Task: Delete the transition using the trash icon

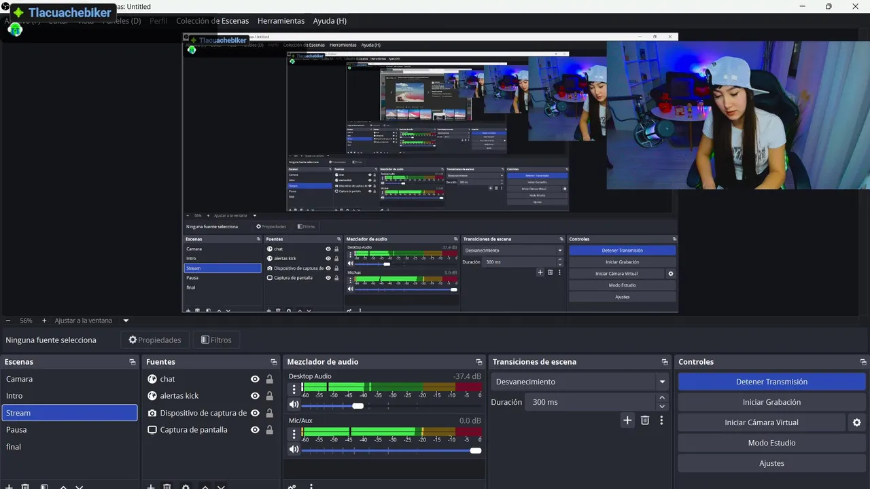Action: click(x=645, y=420)
